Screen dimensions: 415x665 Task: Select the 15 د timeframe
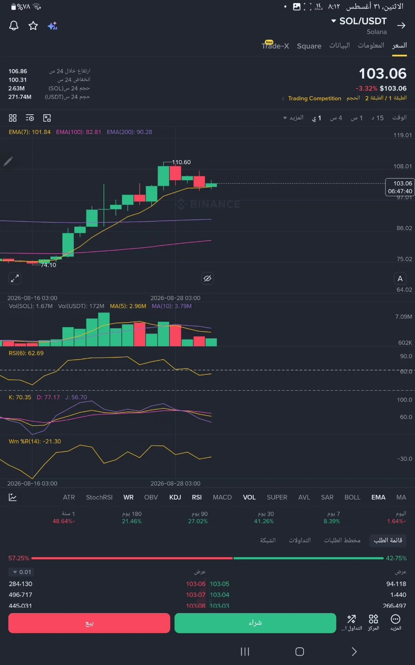pyautogui.click(x=377, y=118)
